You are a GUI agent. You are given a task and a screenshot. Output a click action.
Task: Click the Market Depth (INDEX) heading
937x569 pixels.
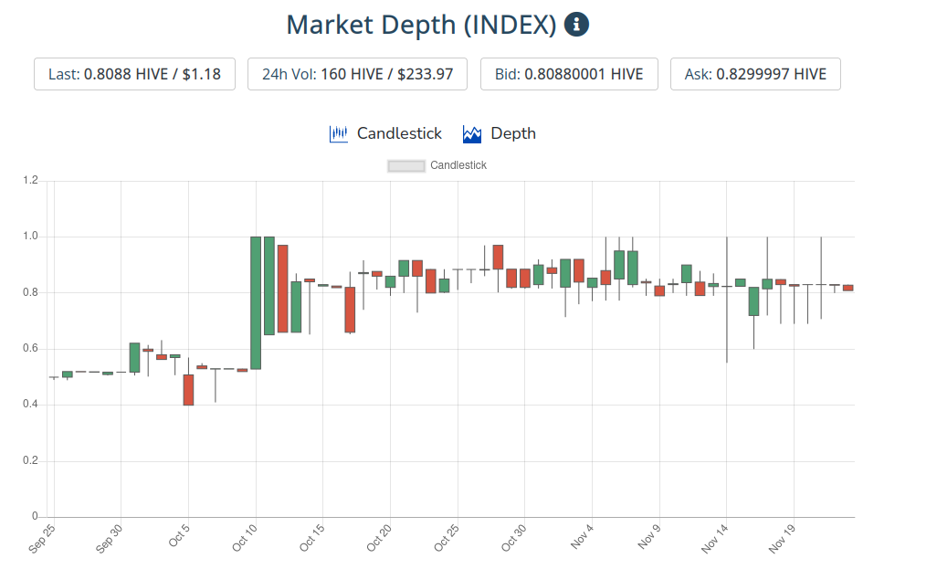(421, 25)
